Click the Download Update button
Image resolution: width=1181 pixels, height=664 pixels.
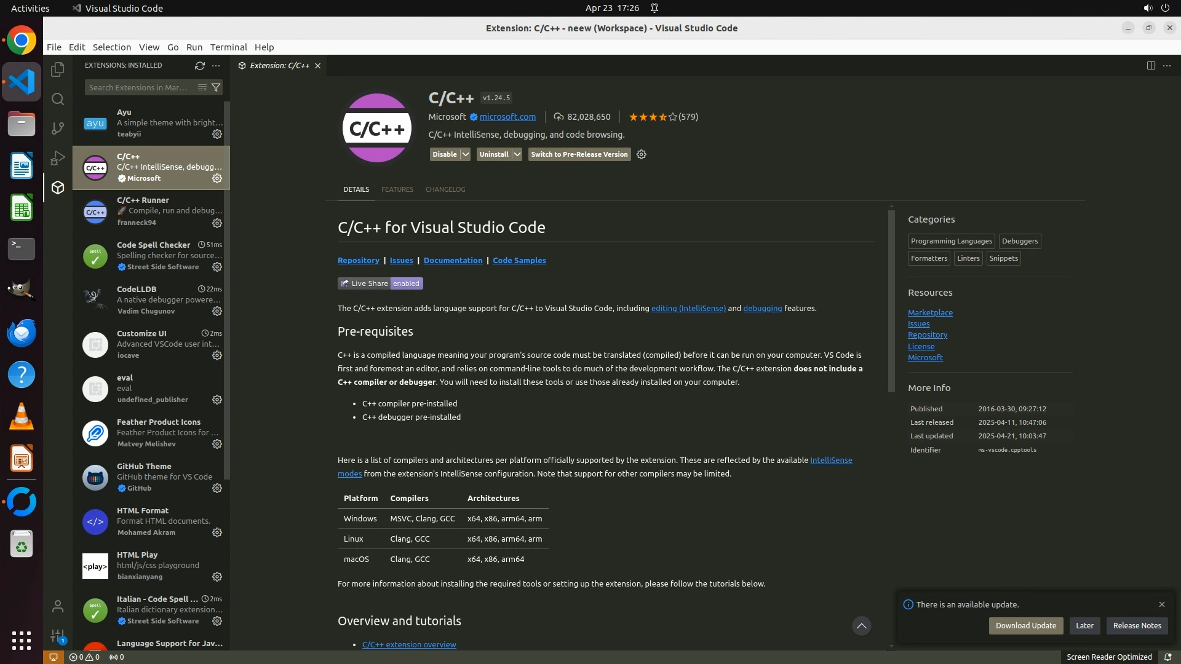[1025, 625]
